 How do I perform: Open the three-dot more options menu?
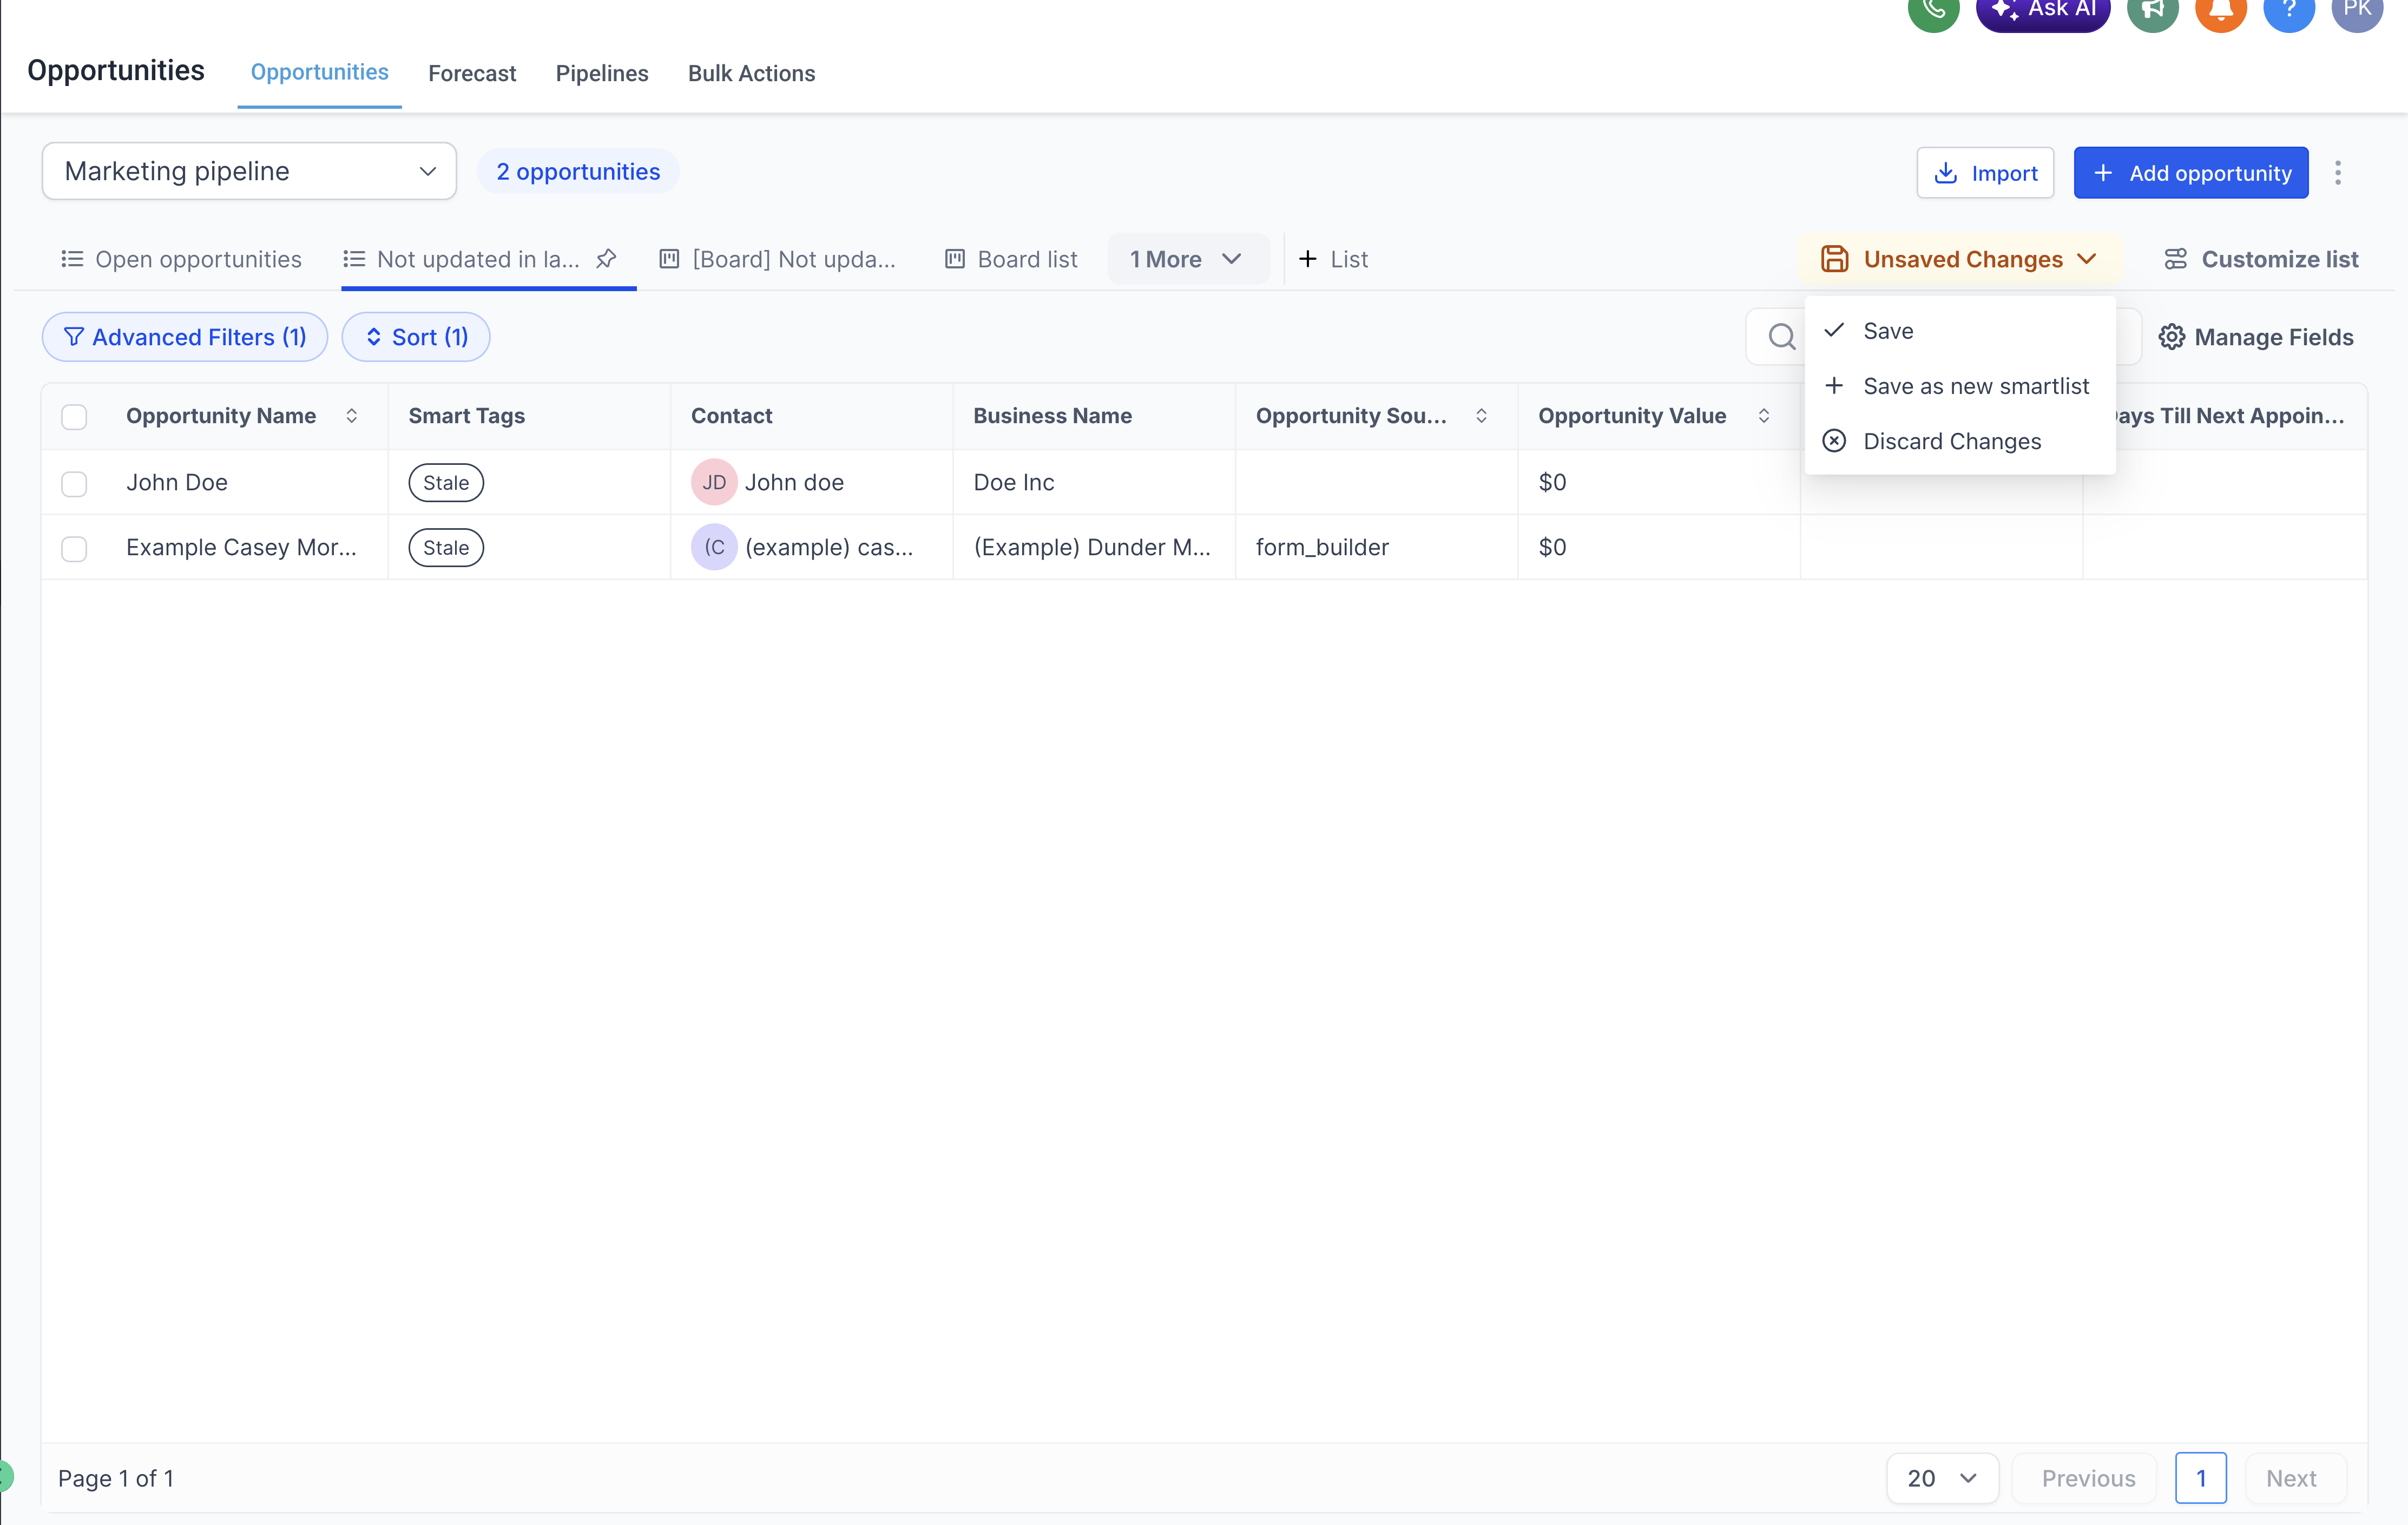[2337, 173]
